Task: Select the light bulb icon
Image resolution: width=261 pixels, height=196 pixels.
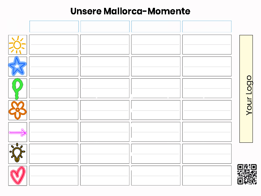Action: (x=18, y=154)
